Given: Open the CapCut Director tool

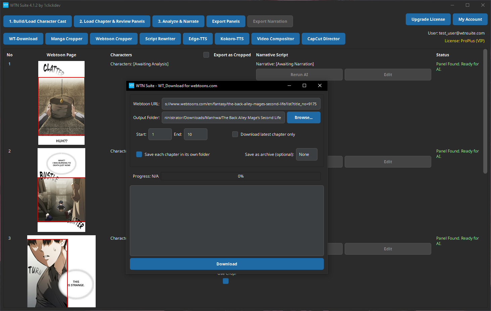Looking at the screenshot, I should [x=323, y=39].
